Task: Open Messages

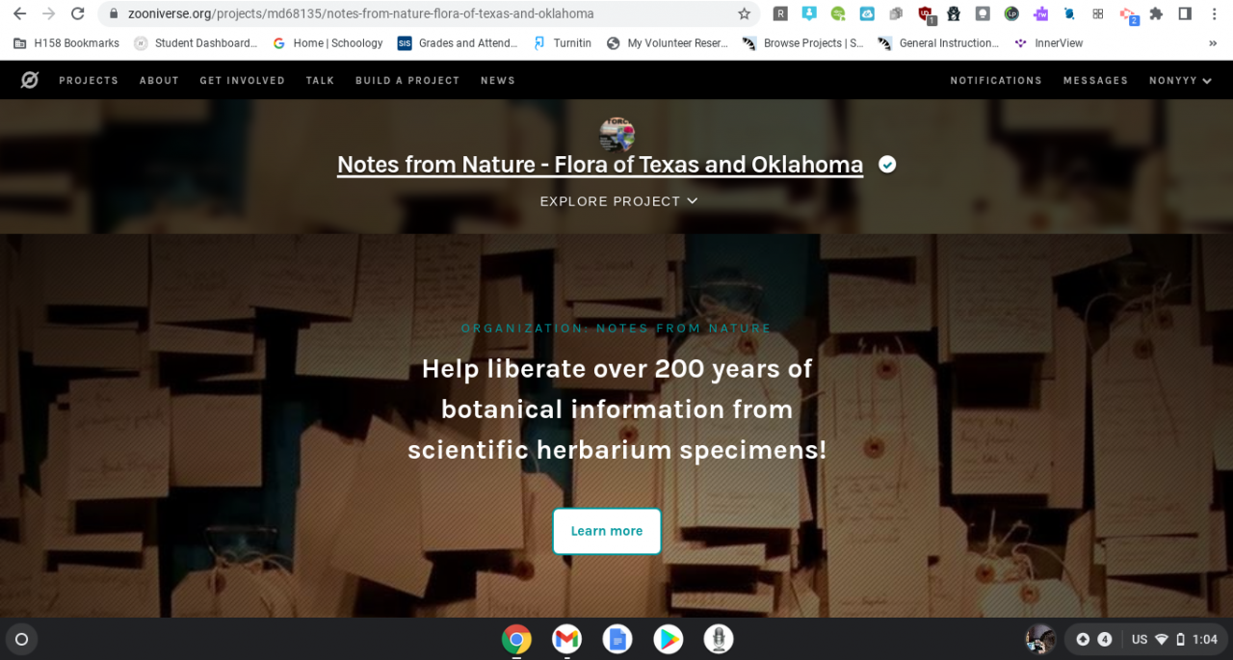Action: click(1095, 81)
